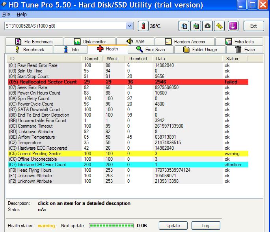This screenshot has width=270, height=232.
Task: Click the HD Tune title bar app icon
Action: click(x=4, y=4)
